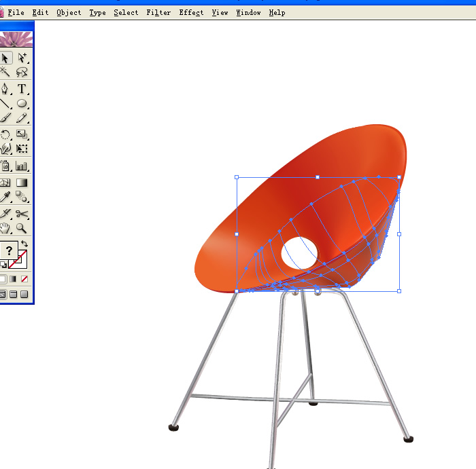Click the bottom-left bounding box handle
Image resolution: width=476 pixels, height=469 pixels.
tap(237, 291)
